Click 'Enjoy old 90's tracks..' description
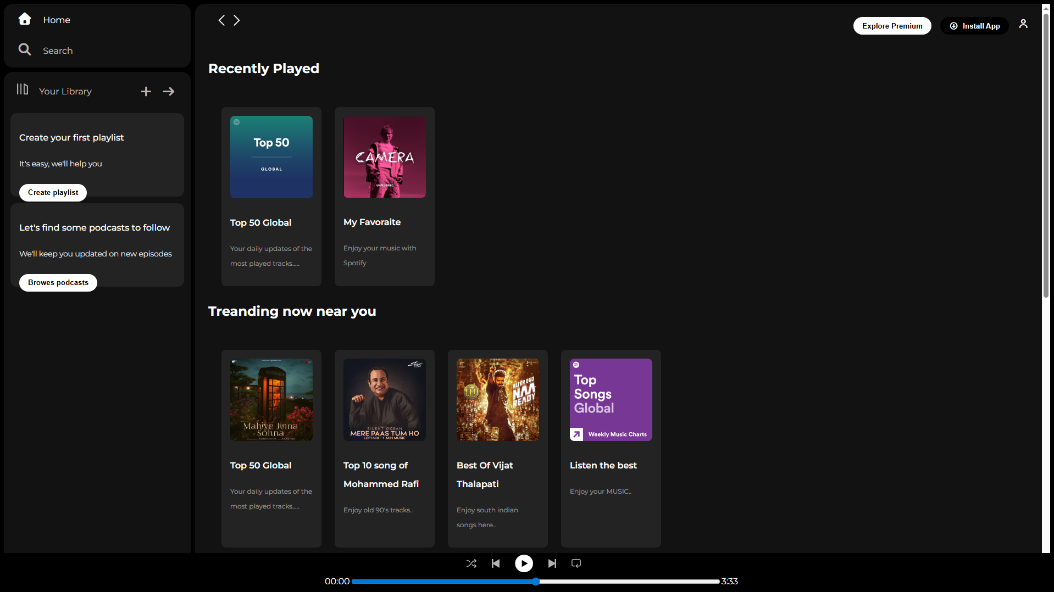1054x592 pixels. pos(378,510)
